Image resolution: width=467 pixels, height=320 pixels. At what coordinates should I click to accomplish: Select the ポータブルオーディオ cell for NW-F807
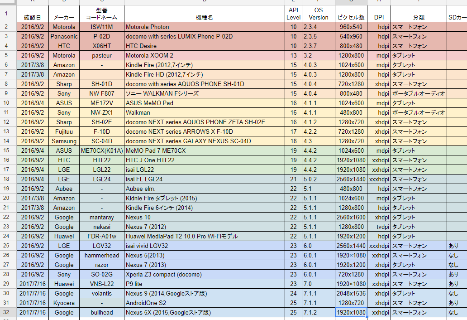[419, 93]
